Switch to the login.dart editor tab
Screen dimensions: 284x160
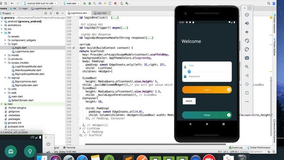(x=101, y=13)
